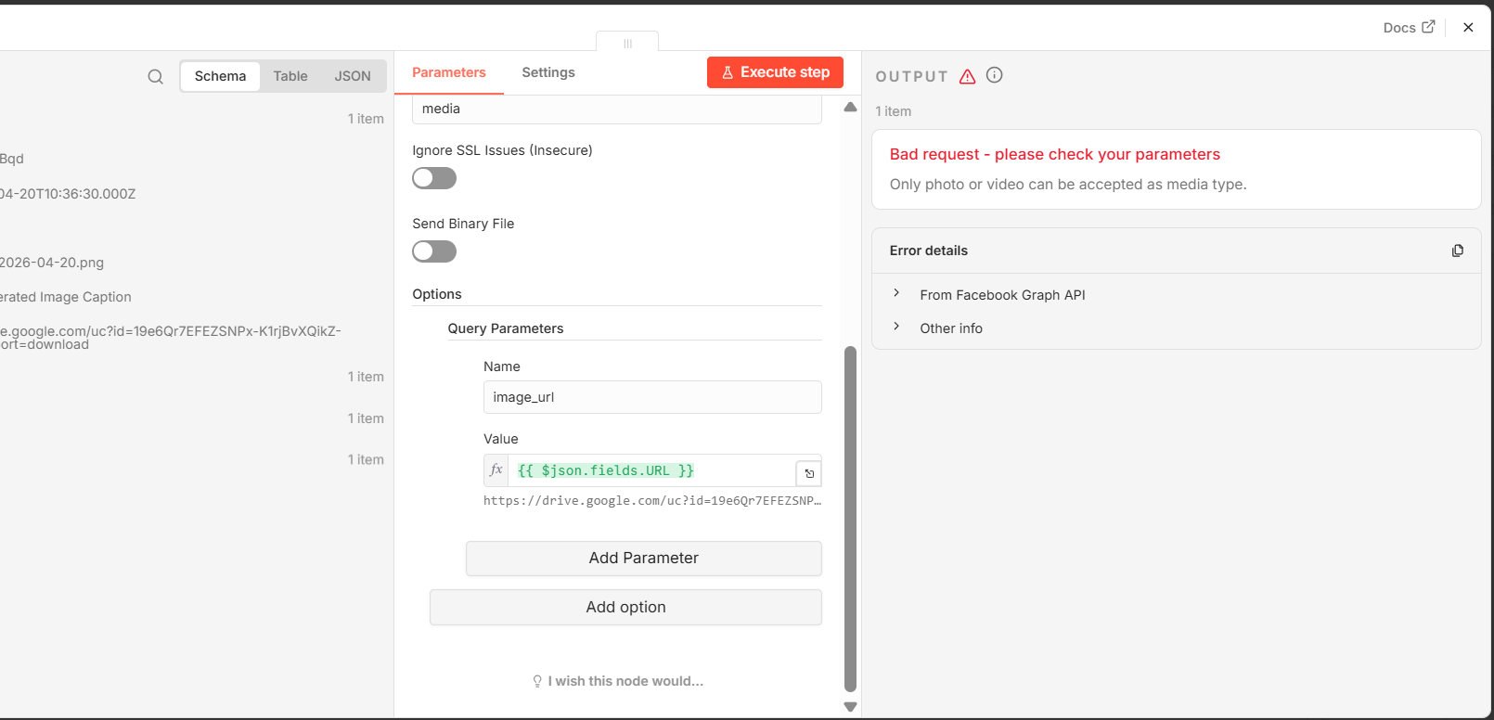The height and width of the screenshot is (720, 1494).
Task: Click the Execute step button
Action: pos(775,72)
